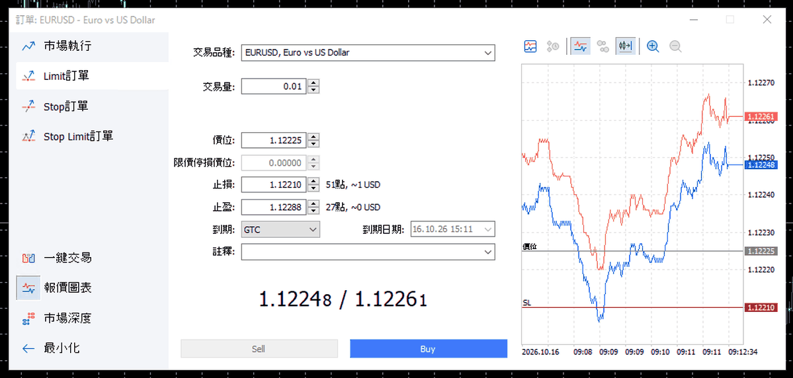Viewport: 793px width, 378px height.
Task: Toggle bid/ask lines display icon
Action: [581, 46]
